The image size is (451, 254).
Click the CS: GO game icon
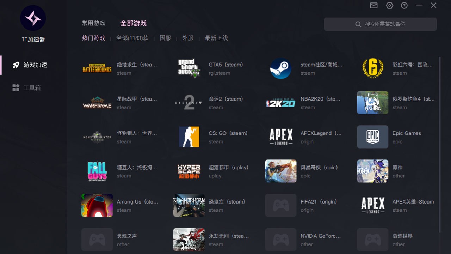pos(189,137)
